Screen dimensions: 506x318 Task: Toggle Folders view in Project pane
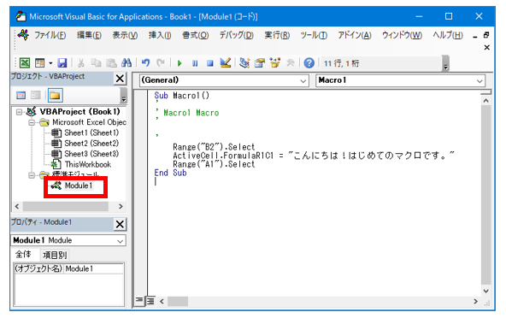pyautogui.click(x=55, y=95)
